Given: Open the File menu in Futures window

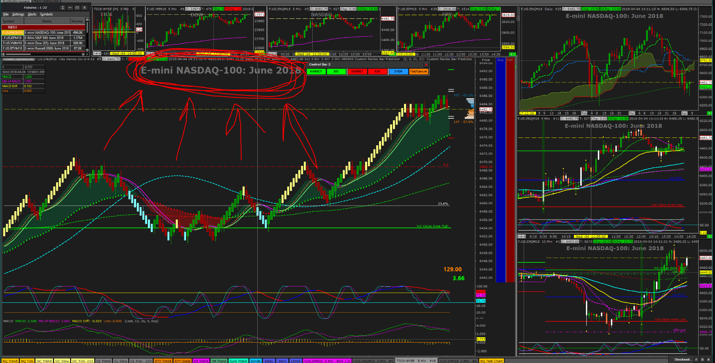Looking at the screenshot, I should [x=6, y=14].
